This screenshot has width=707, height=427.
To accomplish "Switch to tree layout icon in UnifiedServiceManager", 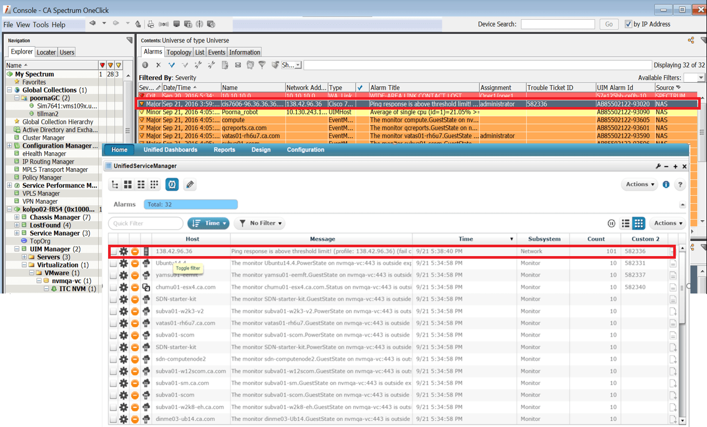I will tap(115, 184).
